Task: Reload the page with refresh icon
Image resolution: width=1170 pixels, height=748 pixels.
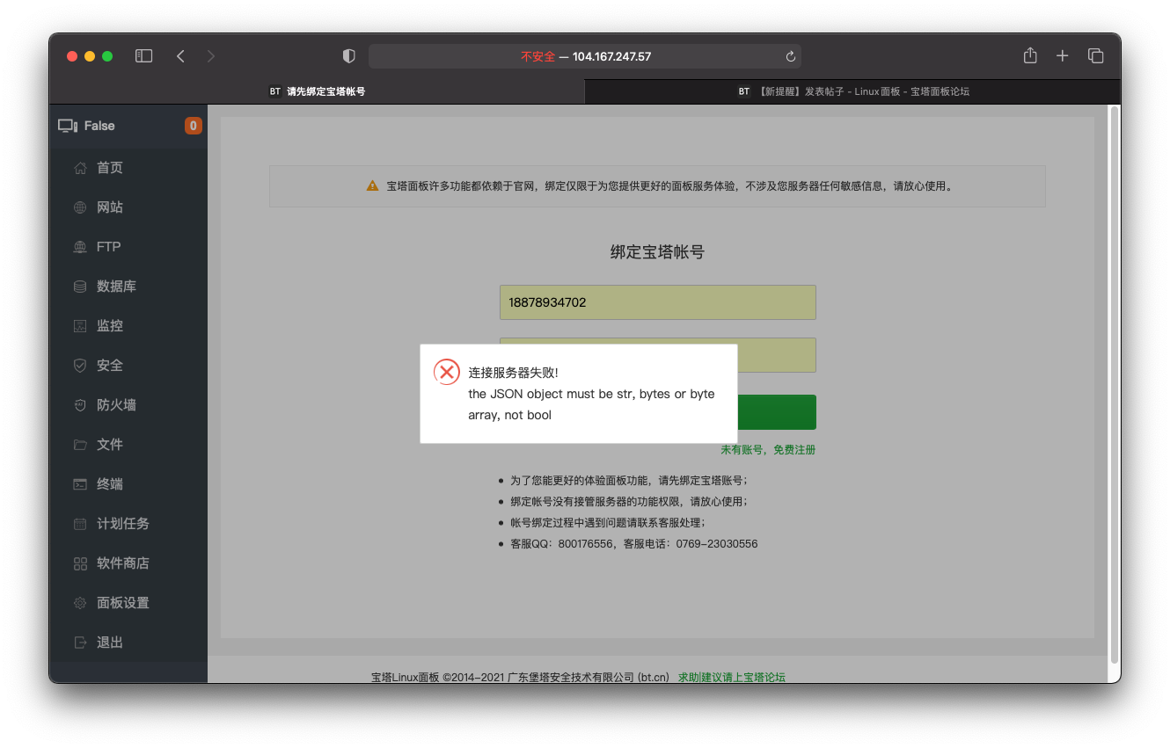Action: point(791,56)
